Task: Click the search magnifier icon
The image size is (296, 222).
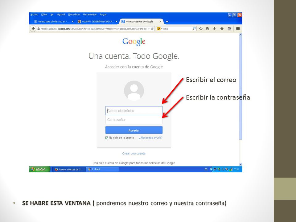Action: tap(194, 29)
